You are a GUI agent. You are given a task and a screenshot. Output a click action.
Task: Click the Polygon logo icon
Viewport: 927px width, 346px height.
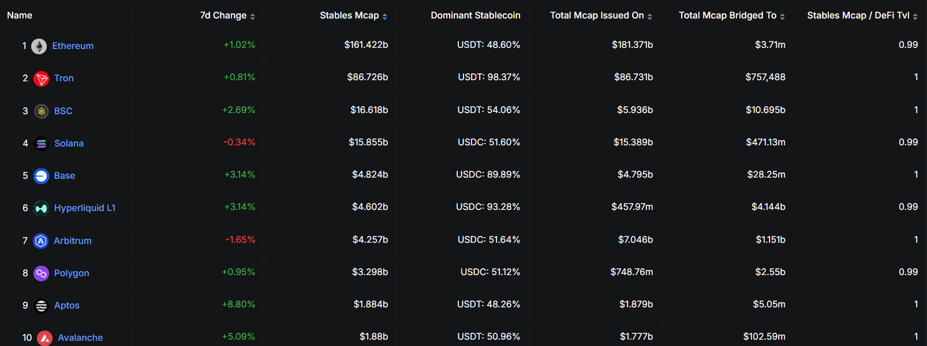[41, 273]
